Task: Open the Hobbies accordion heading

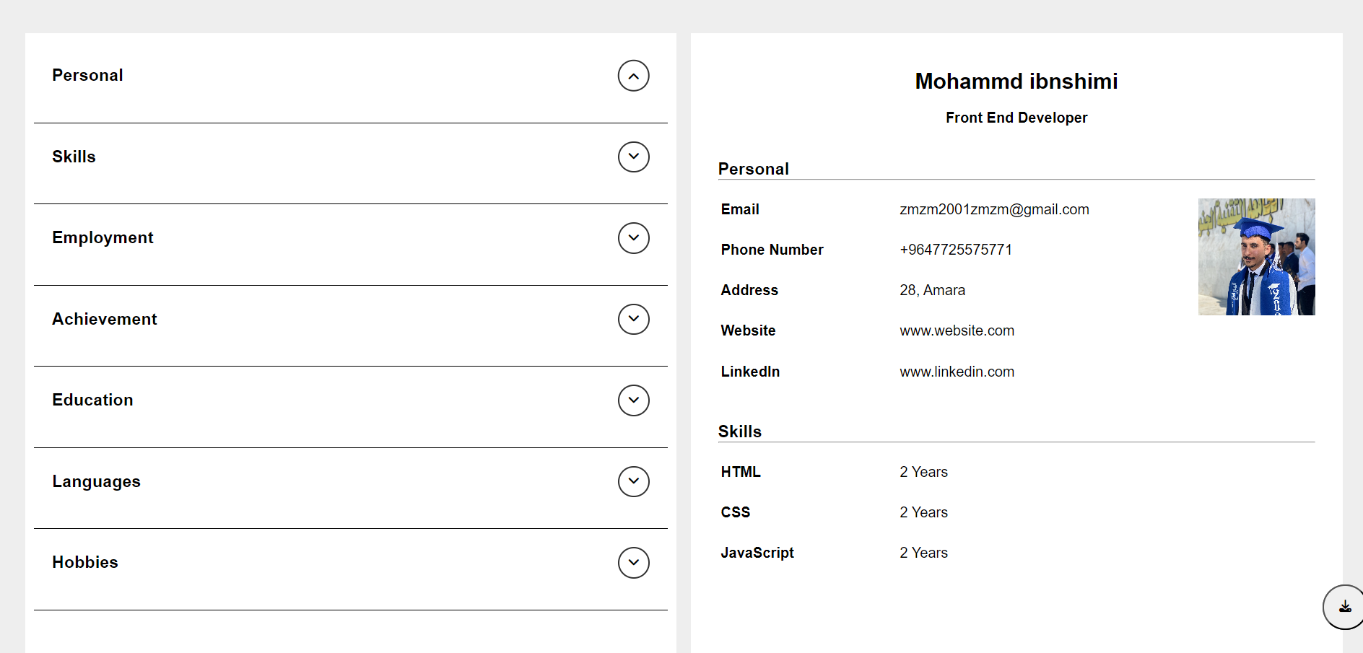Action: click(84, 562)
